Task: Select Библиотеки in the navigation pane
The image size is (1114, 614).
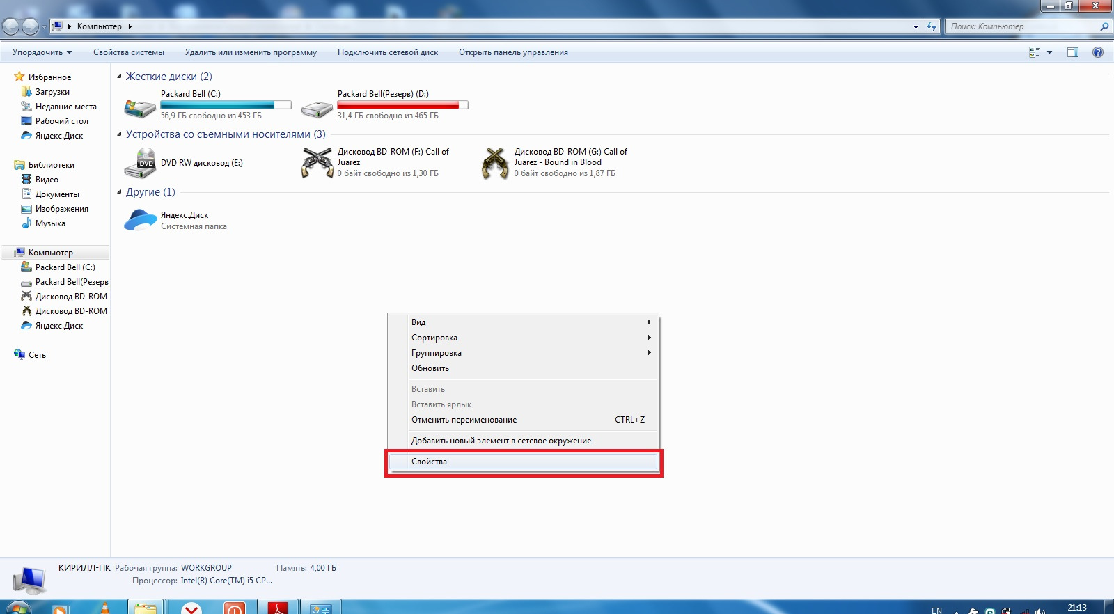Action: (51, 165)
